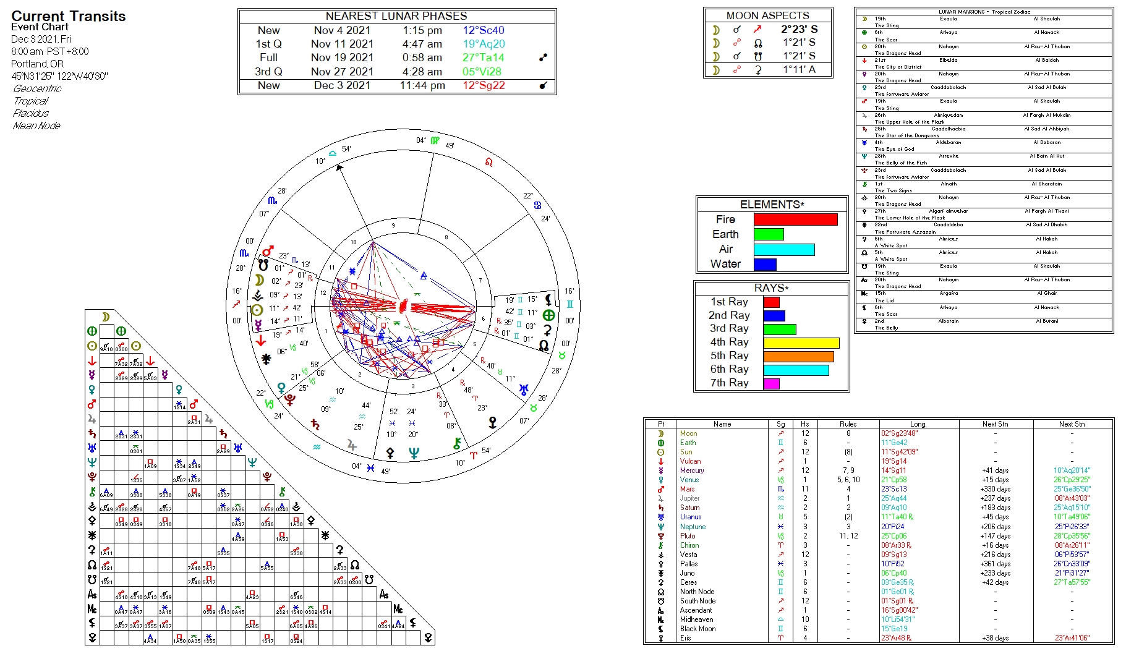Click the Vulcan arrow glyph on the wheel

point(260,340)
